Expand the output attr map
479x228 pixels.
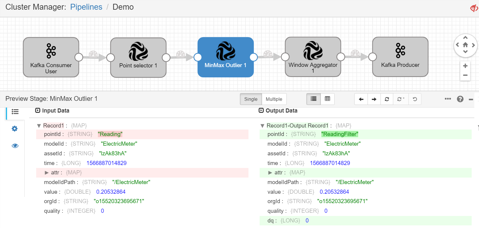pyautogui.click(x=270, y=173)
